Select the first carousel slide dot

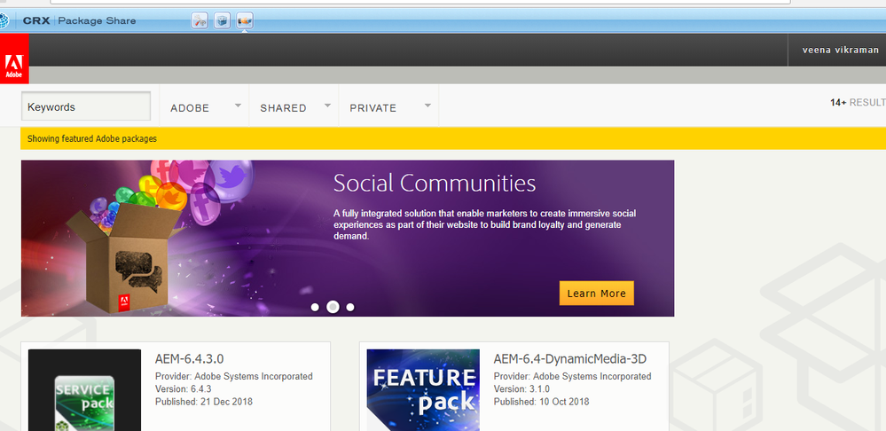pos(315,307)
